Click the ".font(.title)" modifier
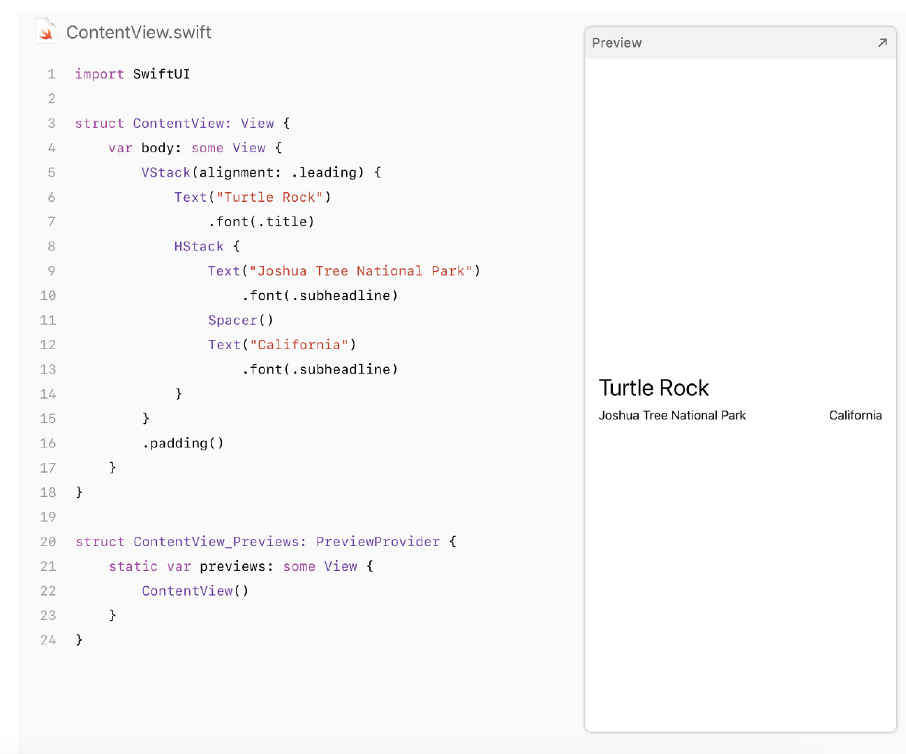The height and width of the screenshot is (754, 906). pyautogui.click(x=261, y=222)
